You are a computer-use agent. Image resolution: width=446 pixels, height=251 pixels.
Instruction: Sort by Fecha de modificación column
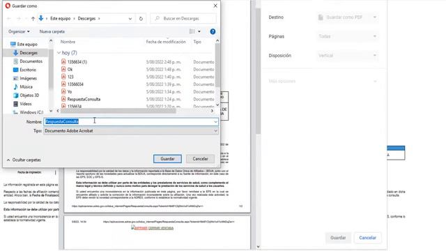coord(166,42)
